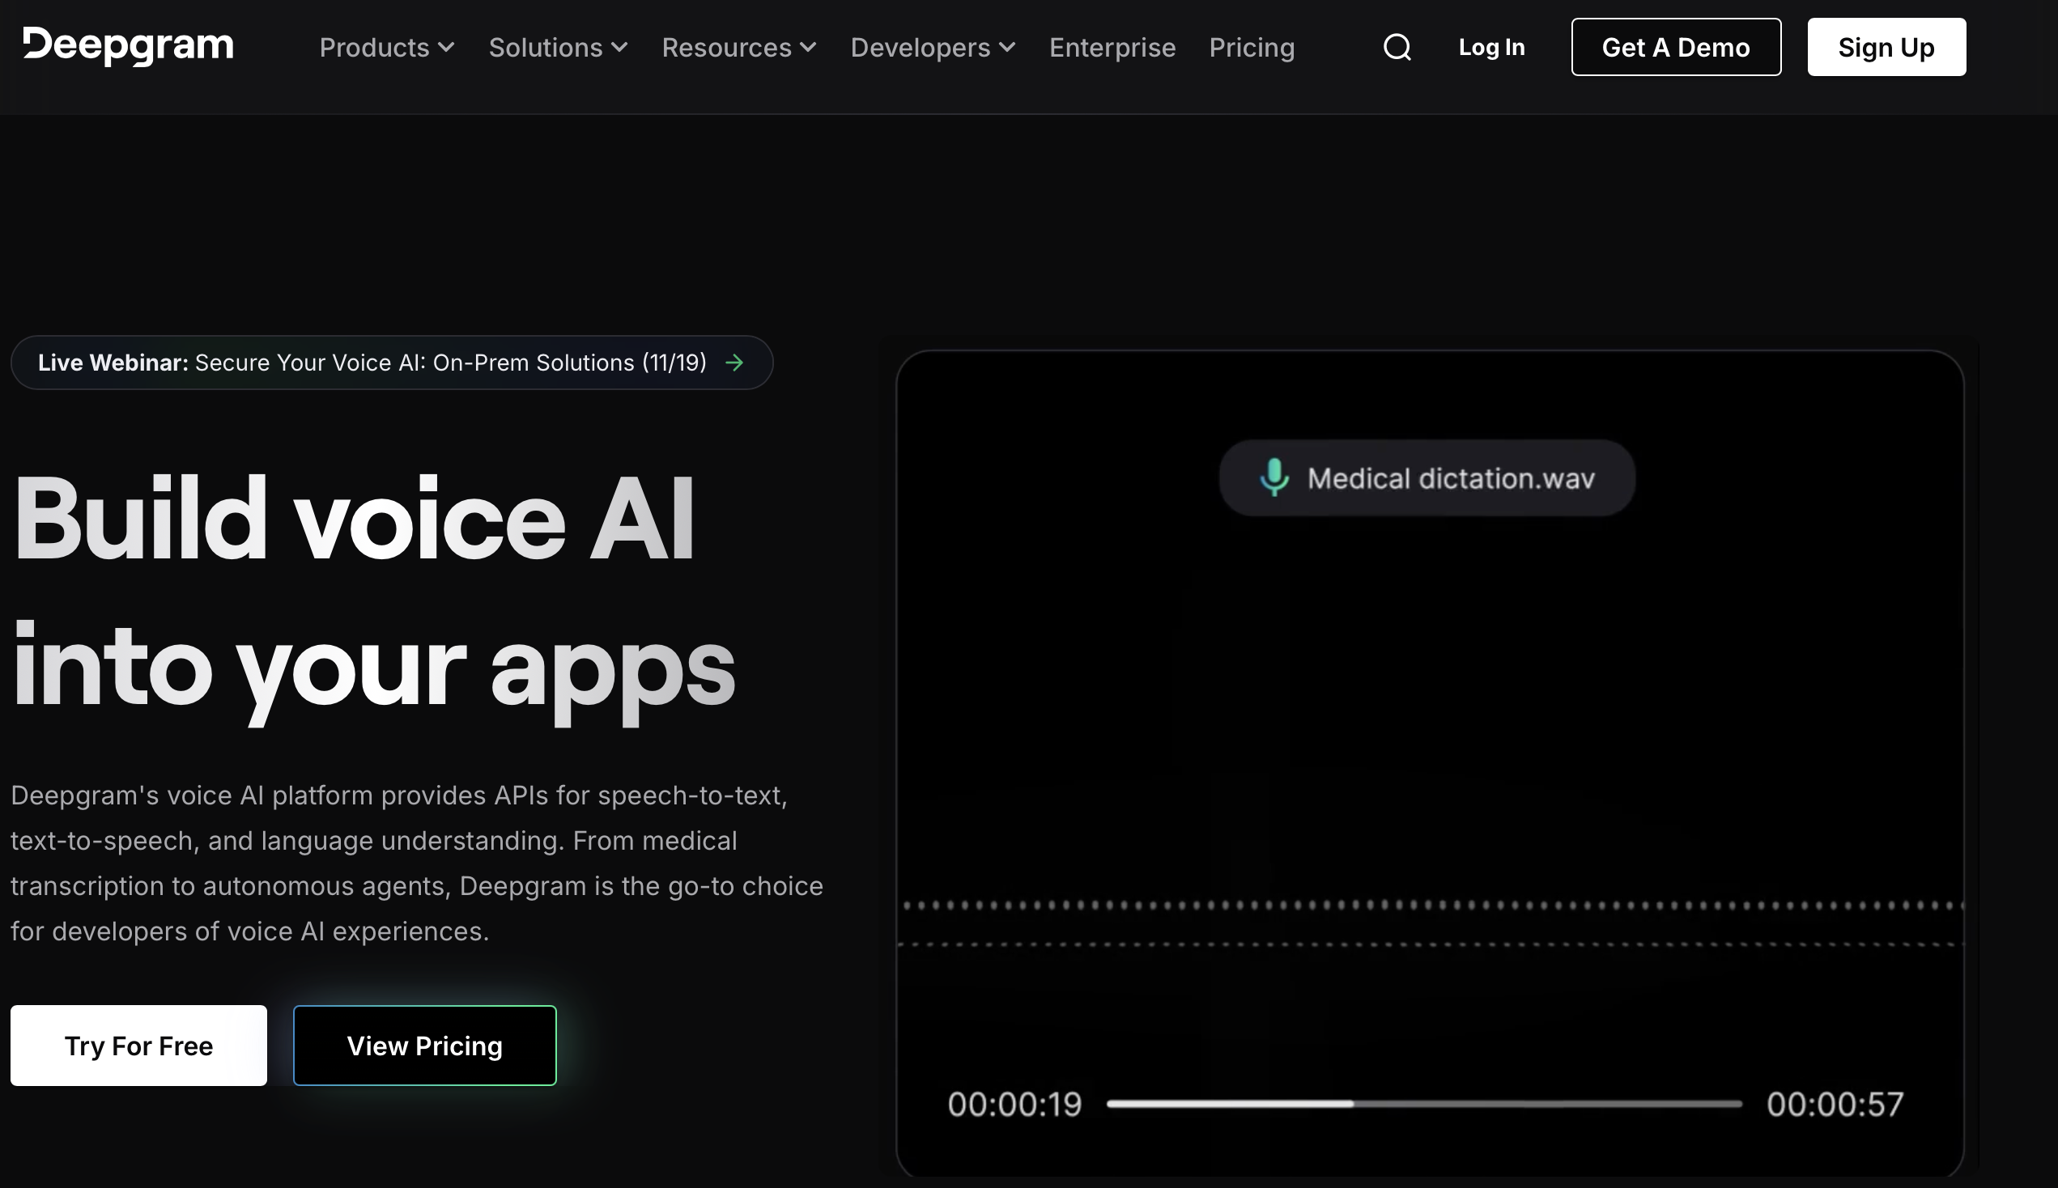Screen dimensions: 2058x1188
Task: Select the Medical dictation.wav audio chip
Action: click(x=1427, y=478)
